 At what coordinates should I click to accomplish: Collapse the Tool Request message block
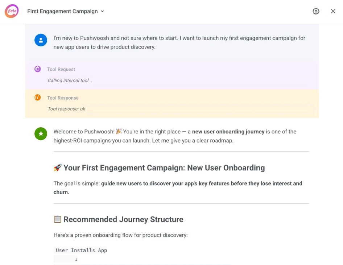point(61,69)
